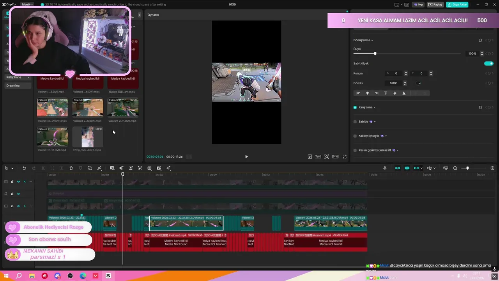Click the timeline zoom out magnifier
499x281 pixels.
coord(455,168)
